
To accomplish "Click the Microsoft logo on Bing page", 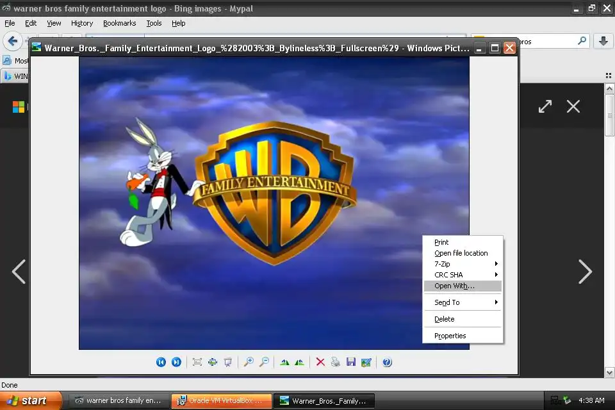I will [19, 107].
